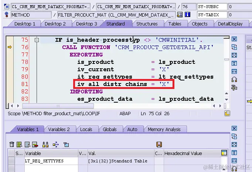The image size is (252, 172).
Task: Click the code editor horizontal scrollbar thumb
Action: (58, 106)
